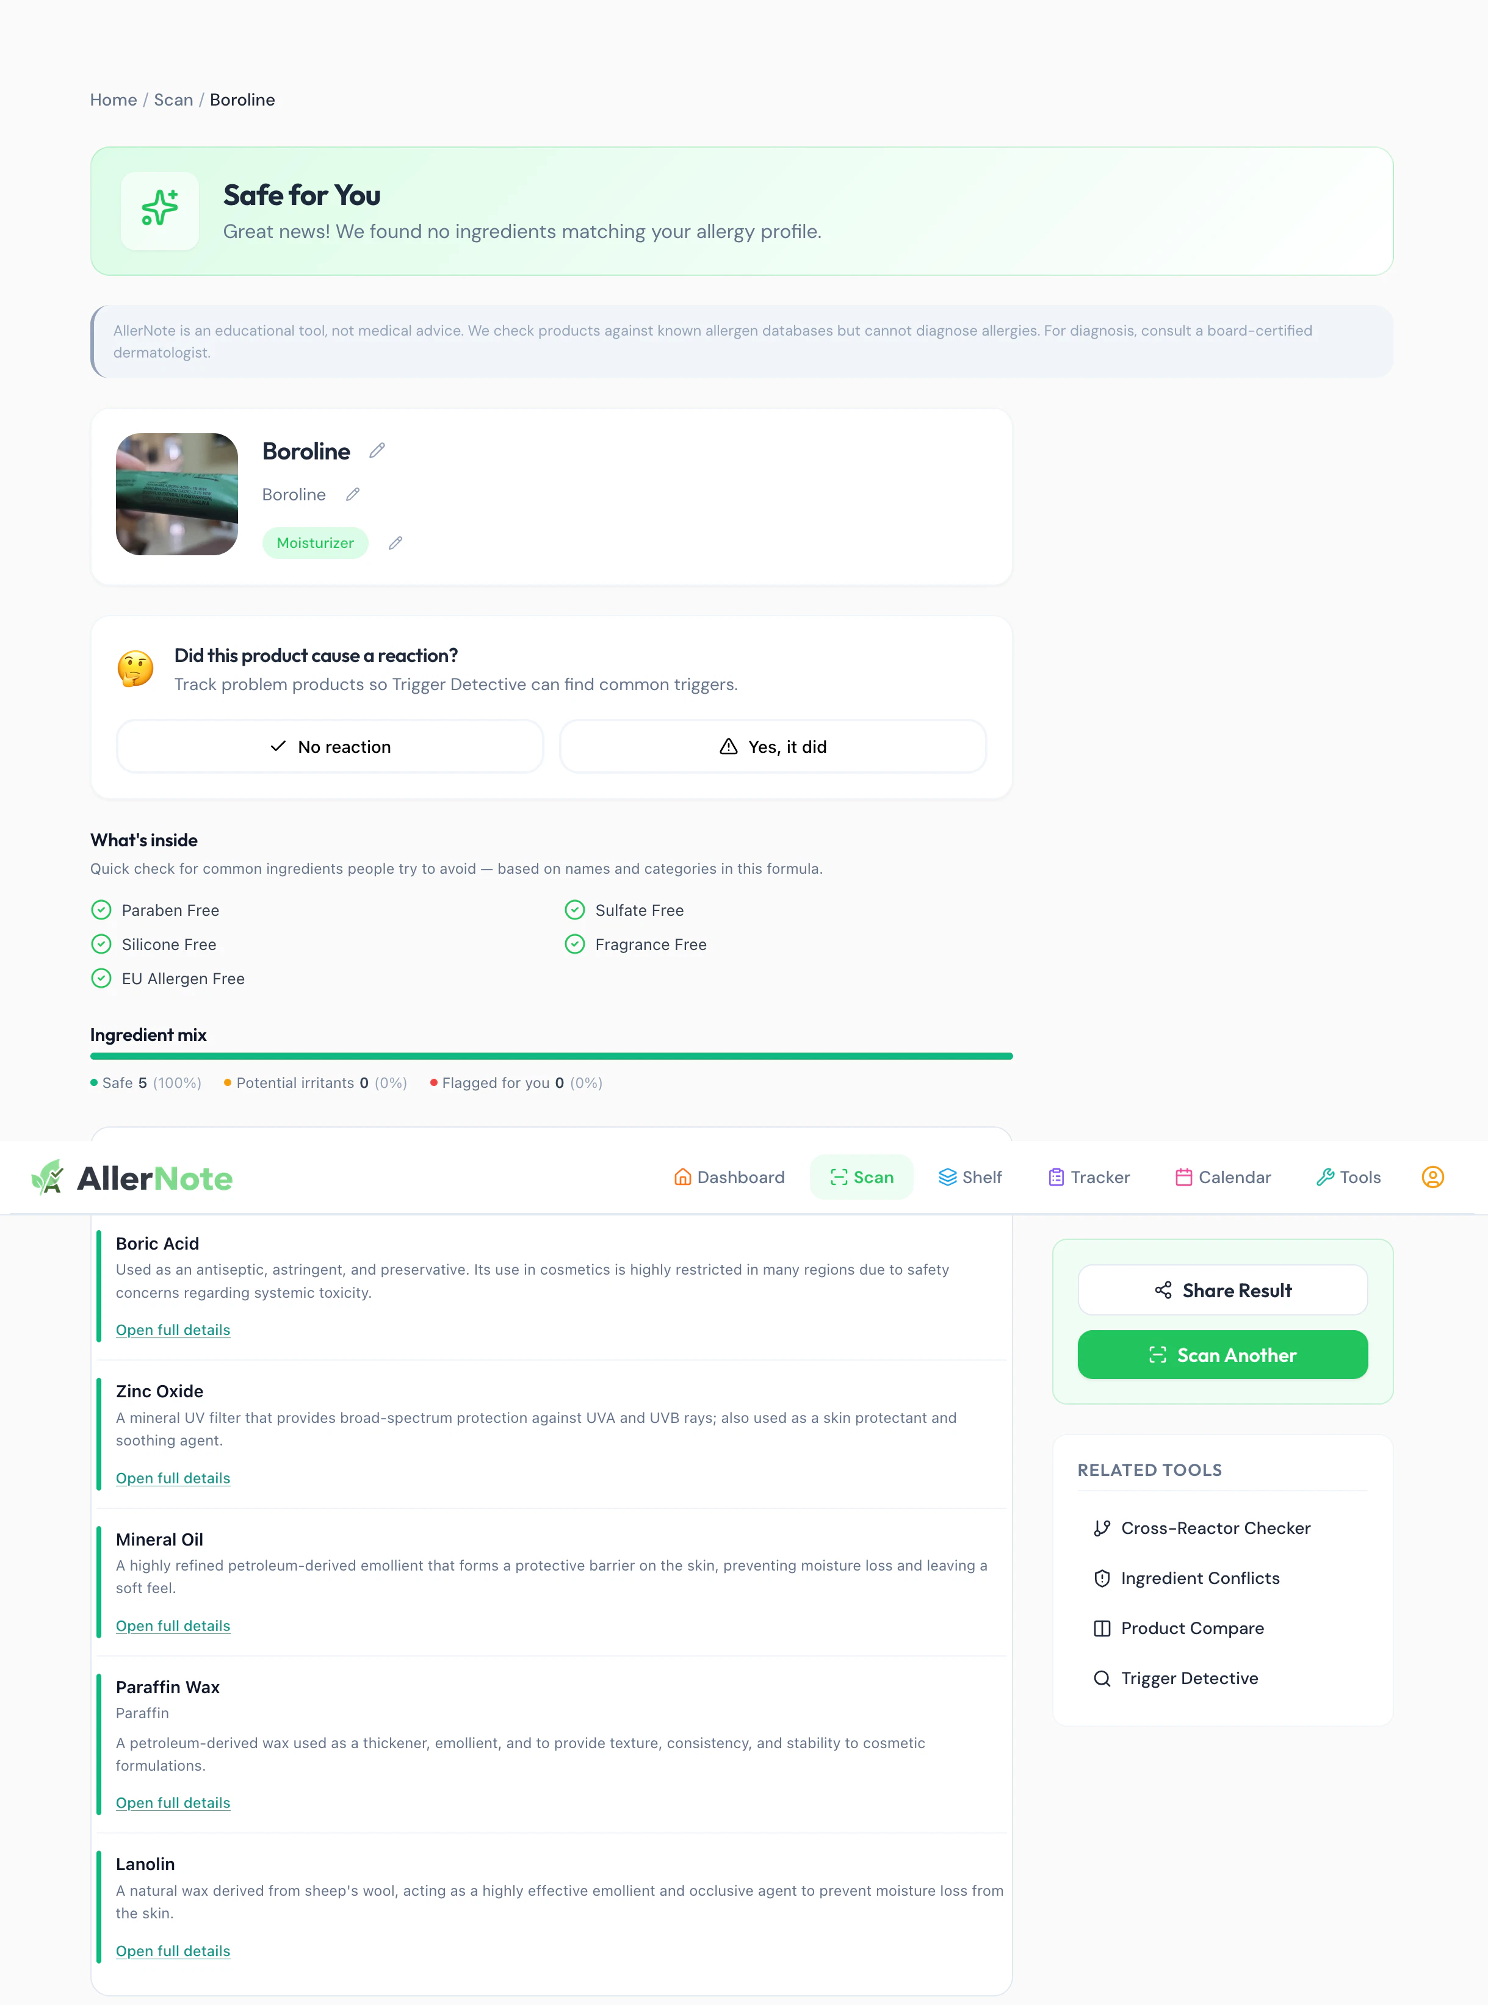Mark the product as No reaction

click(x=330, y=746)
